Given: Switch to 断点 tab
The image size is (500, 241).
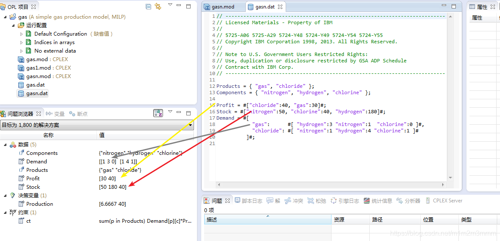Looking at the screenshot, I should pos(79,114).
